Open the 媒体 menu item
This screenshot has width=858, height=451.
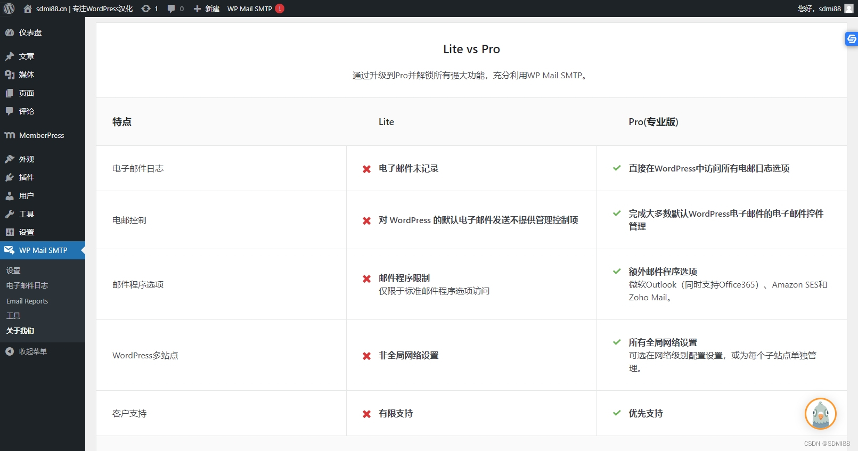coord(43,75)
